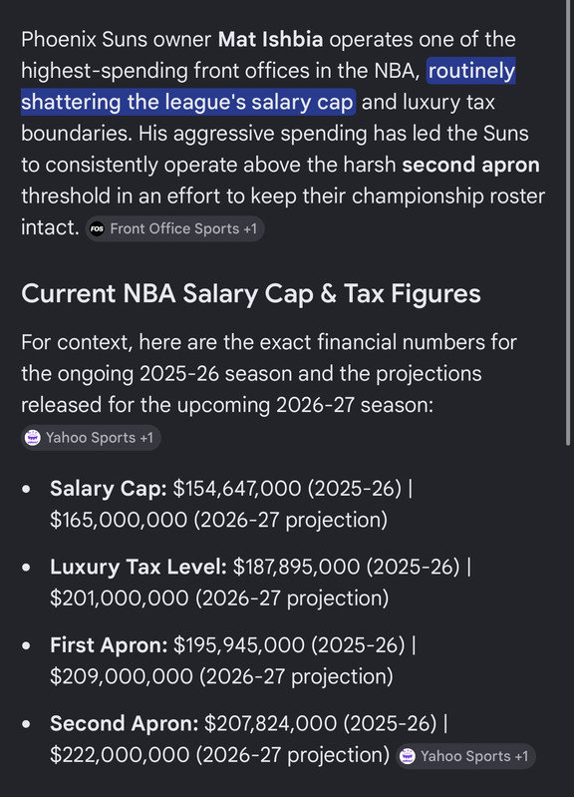Click the $154,647,000 salary cap figure
The height and width of the screenshot is (797, 574).
point(237,489)
